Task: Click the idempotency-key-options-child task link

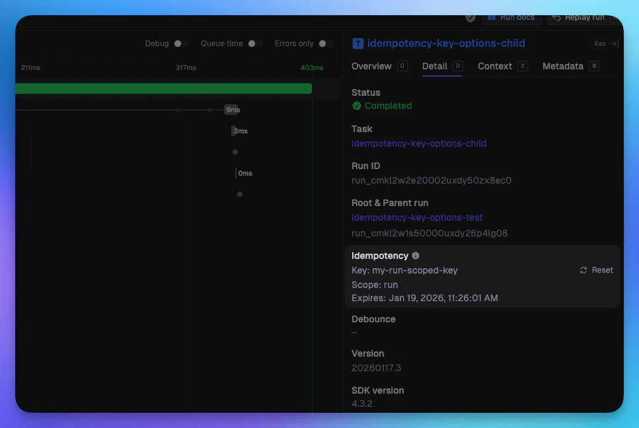Action: click(x=419, y=143)
